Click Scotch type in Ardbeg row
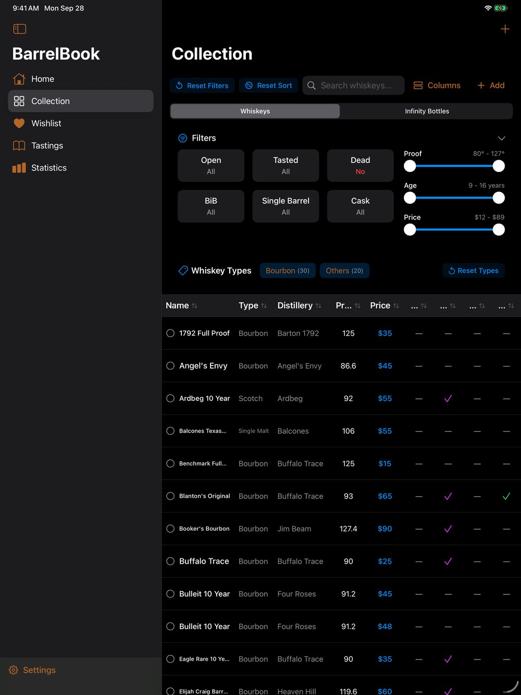Screen dimensions: 521x695 251,398
